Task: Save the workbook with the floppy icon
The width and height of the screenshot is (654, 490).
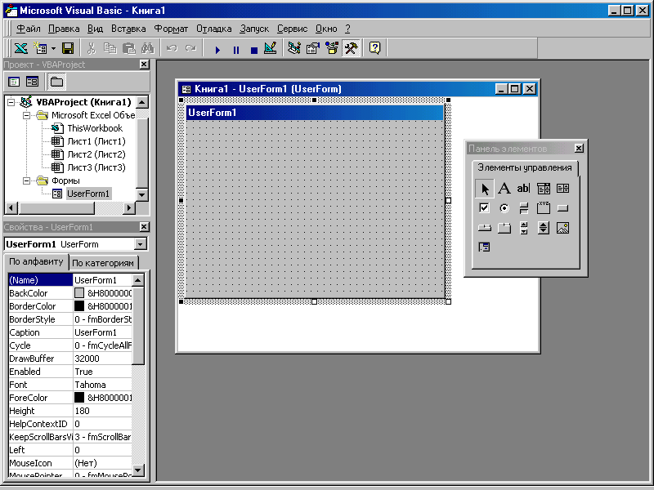Action: 68,48
